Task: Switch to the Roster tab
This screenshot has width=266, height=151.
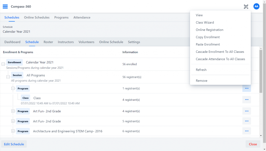Action: pyautogui.click(x=48, y=42)
